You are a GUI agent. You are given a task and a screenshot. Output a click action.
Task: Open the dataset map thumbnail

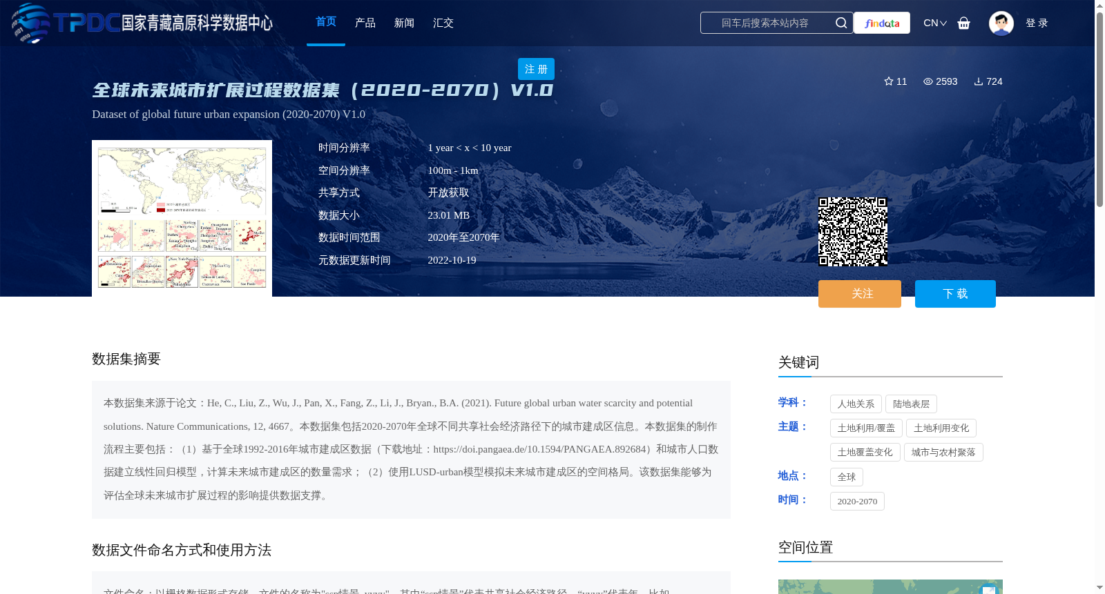(x=182, y=218)
